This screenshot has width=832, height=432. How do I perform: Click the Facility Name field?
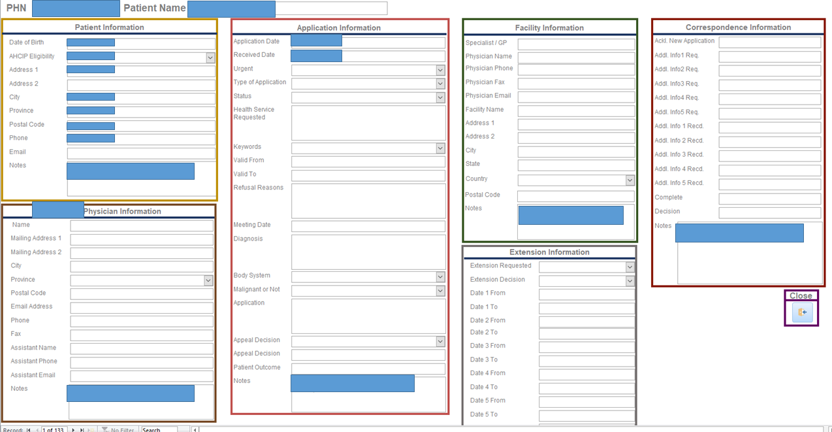point(576,110)
